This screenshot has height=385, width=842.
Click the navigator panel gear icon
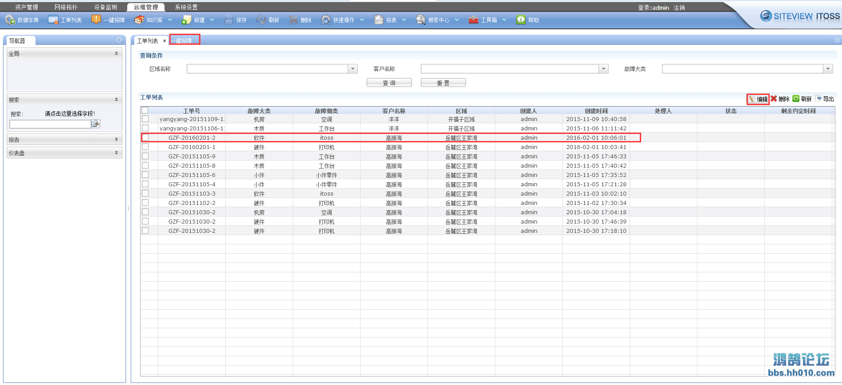[119, 40]
